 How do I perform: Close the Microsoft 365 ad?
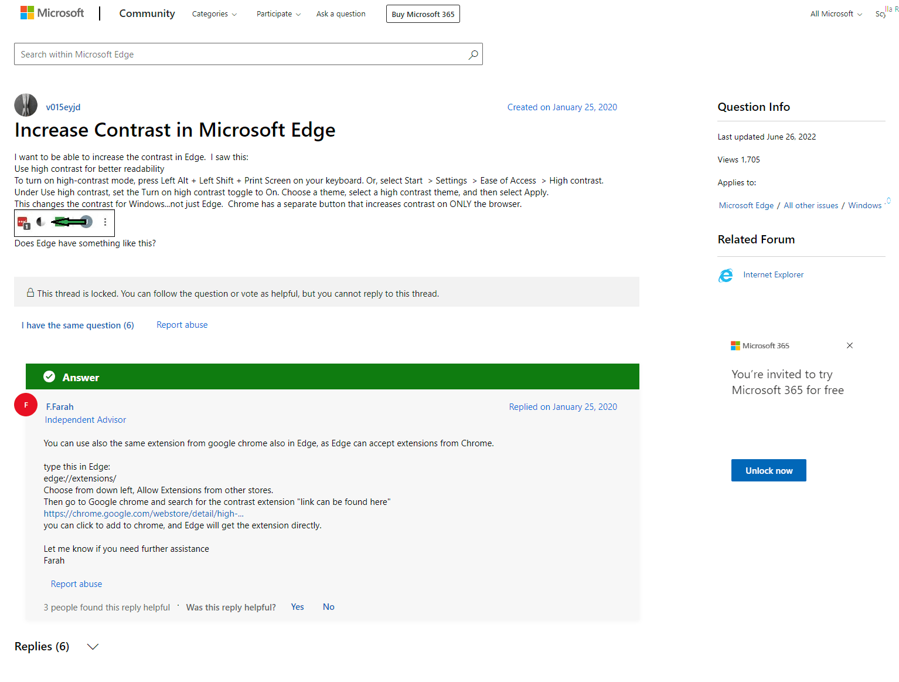click(x=850, y=345)
